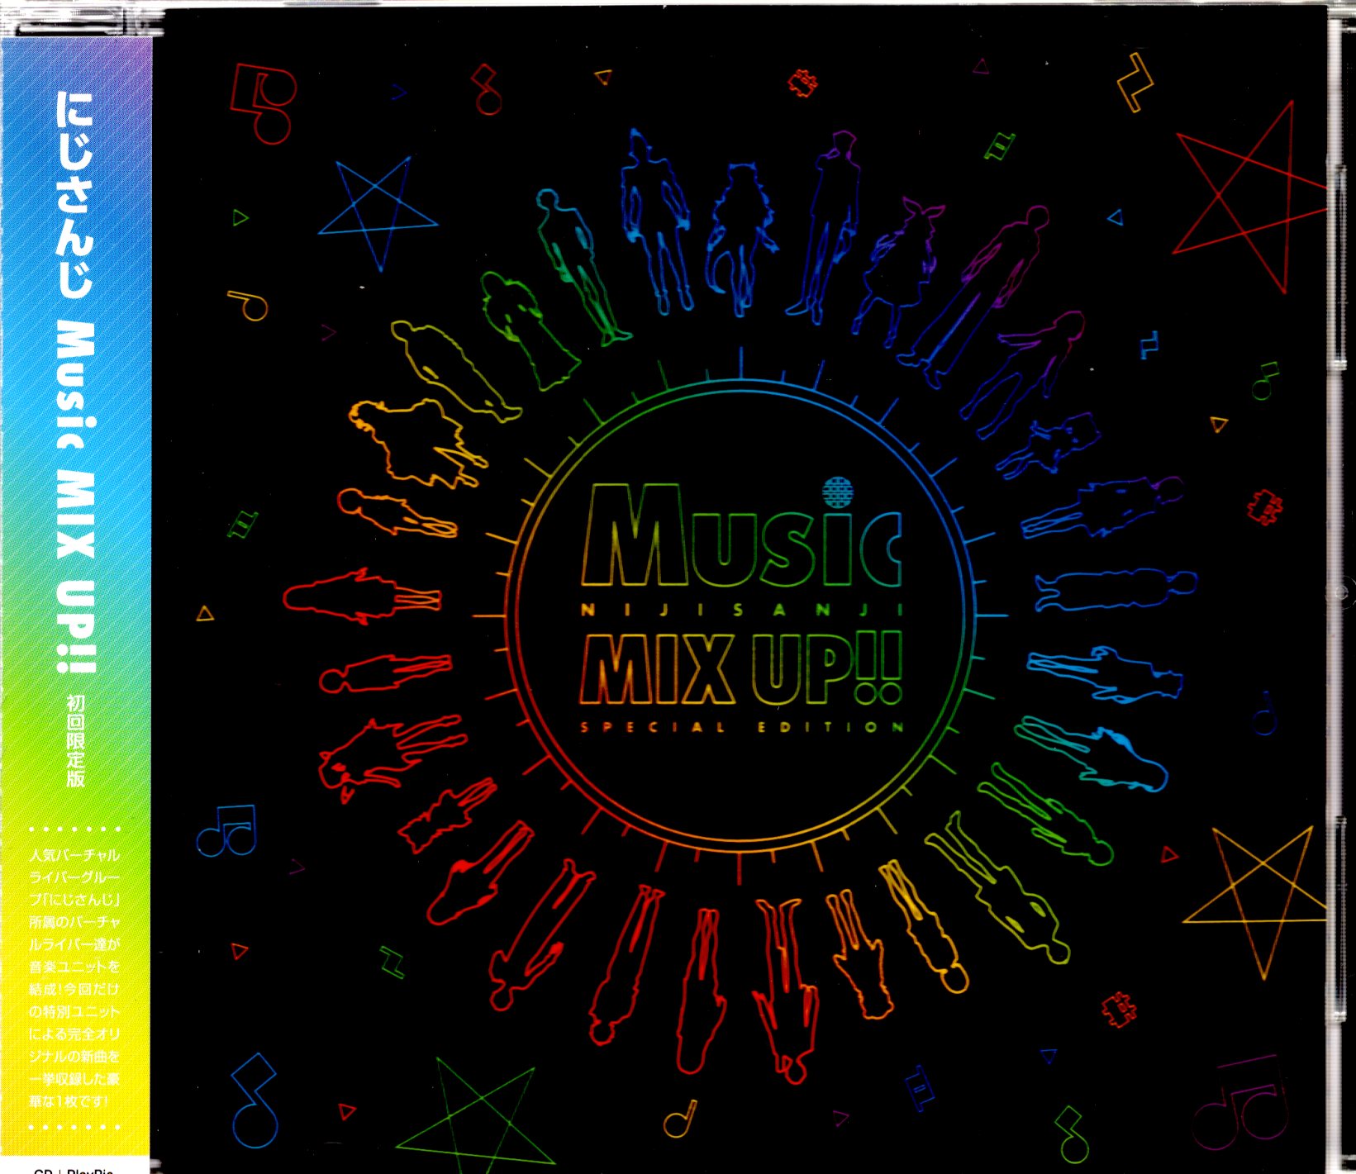
Task: Click the "音楽ユニットを" description line
Action: (74, 967)
